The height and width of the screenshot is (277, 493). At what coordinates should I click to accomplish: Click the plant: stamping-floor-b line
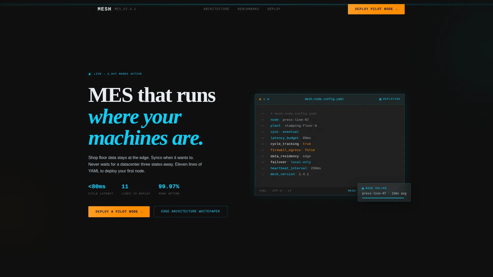(x=293, y=126)
